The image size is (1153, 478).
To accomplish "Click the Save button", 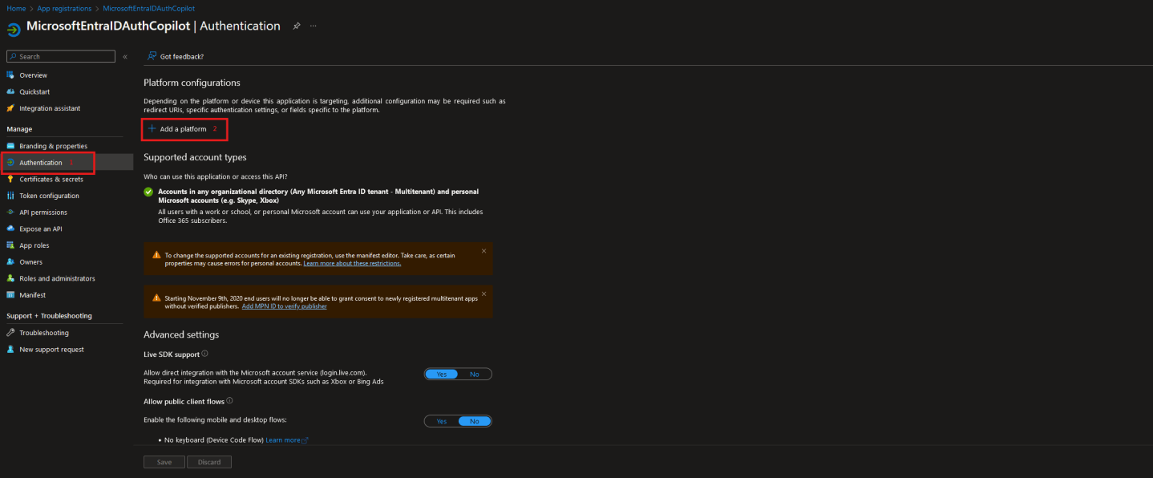I will (x=164, y=462).
